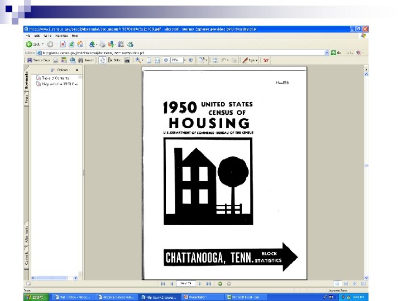402x301 pixels.
Task: Select the Hand tool in PDF toolbar
Action: [x=102, y=60]
